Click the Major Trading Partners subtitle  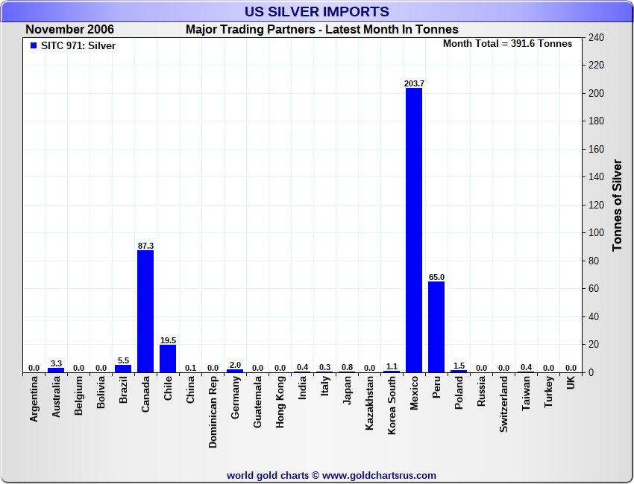[321, 30]
